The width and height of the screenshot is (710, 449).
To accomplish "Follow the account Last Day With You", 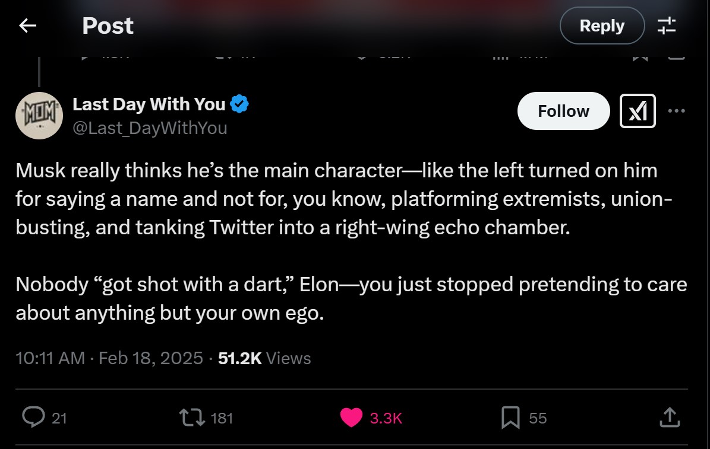I will click(563, 111).
